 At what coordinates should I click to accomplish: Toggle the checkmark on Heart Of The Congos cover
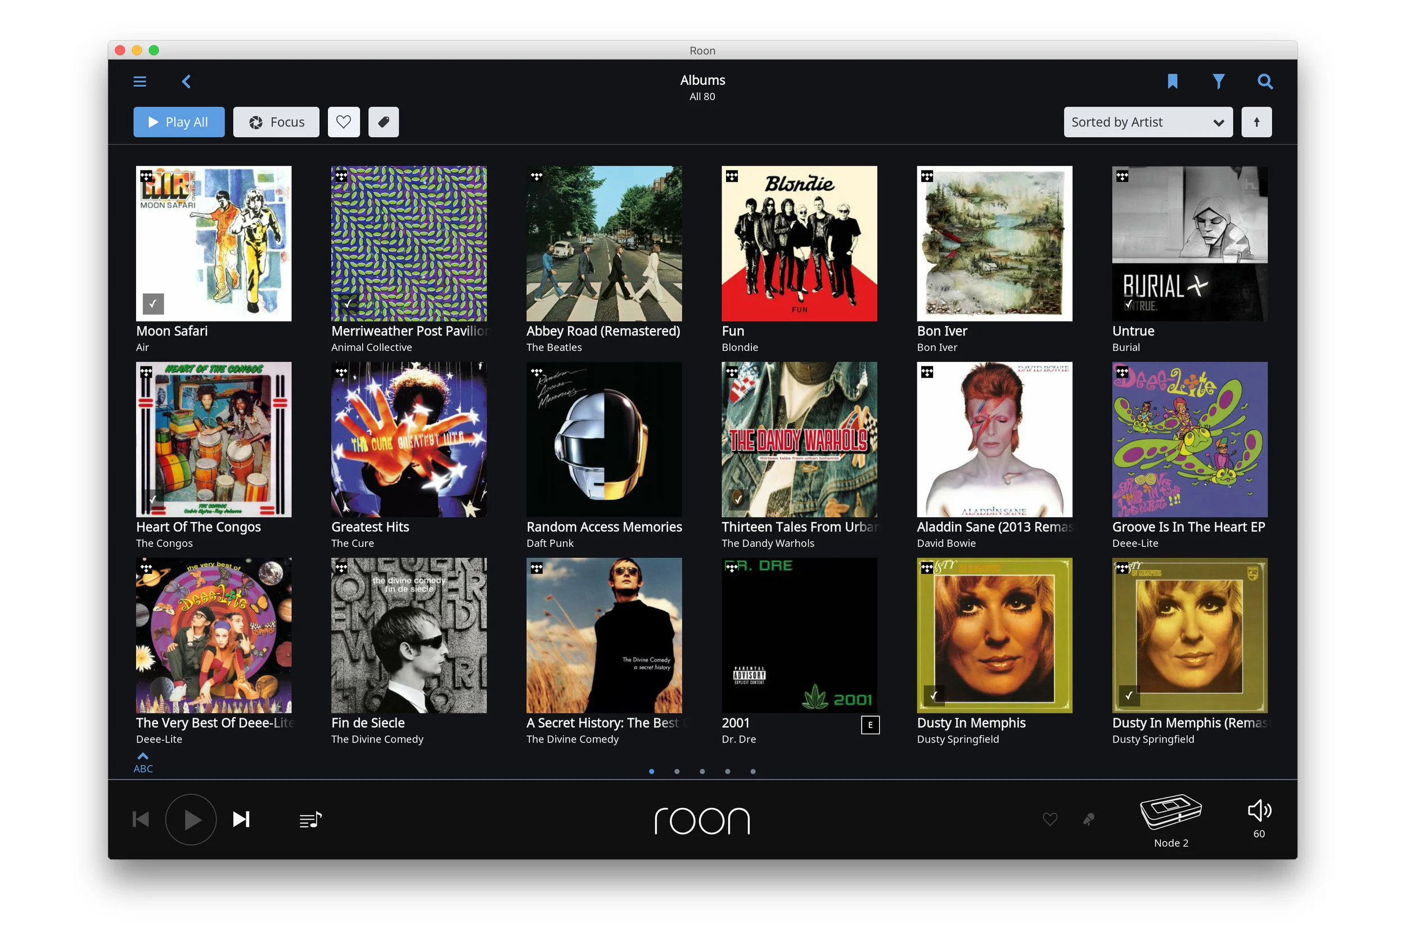point(153,500)
